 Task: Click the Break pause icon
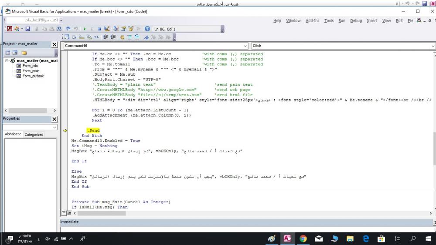tap(92, 29)
